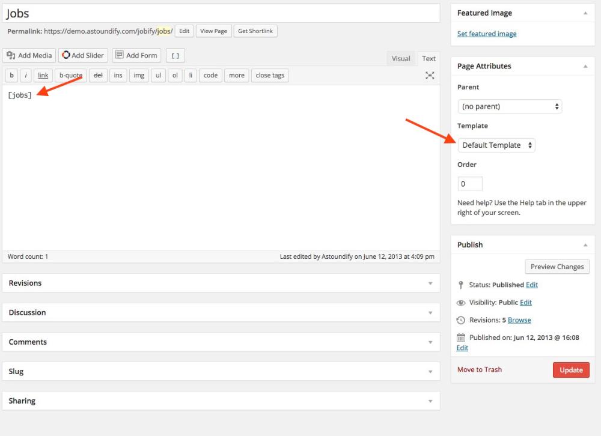
Task: Open the Add Slider tool
Action: pyautogui.click(x=83, y=55)
